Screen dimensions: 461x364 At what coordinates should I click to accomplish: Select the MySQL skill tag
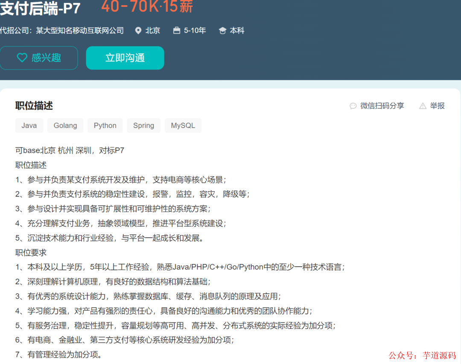pos(183,125)
